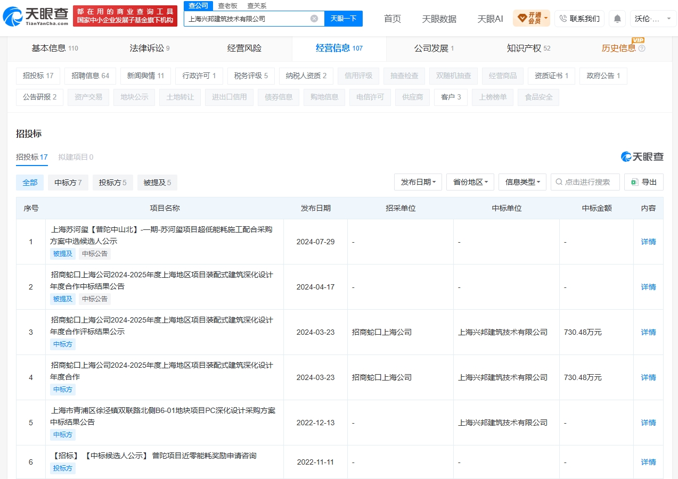Viewport: 678px width, 479px height.
Task: Filter by 被提及 5
Action: pyautogui.click(x=157, y=183)
